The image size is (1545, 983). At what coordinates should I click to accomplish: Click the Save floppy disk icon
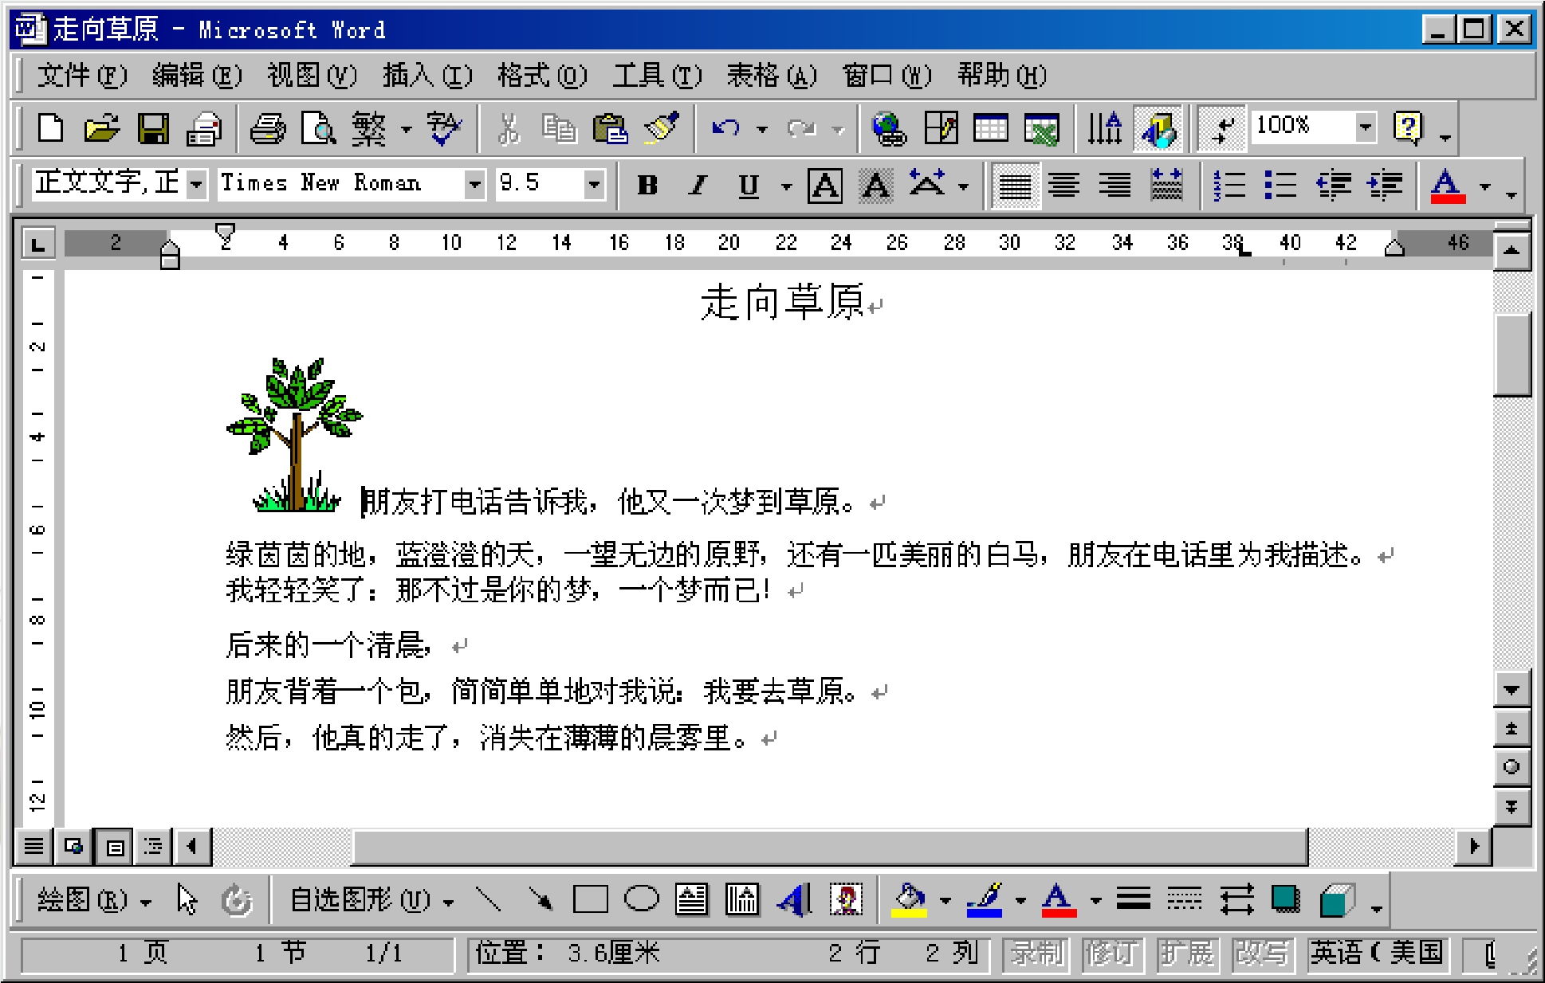[x=153, y=128]
